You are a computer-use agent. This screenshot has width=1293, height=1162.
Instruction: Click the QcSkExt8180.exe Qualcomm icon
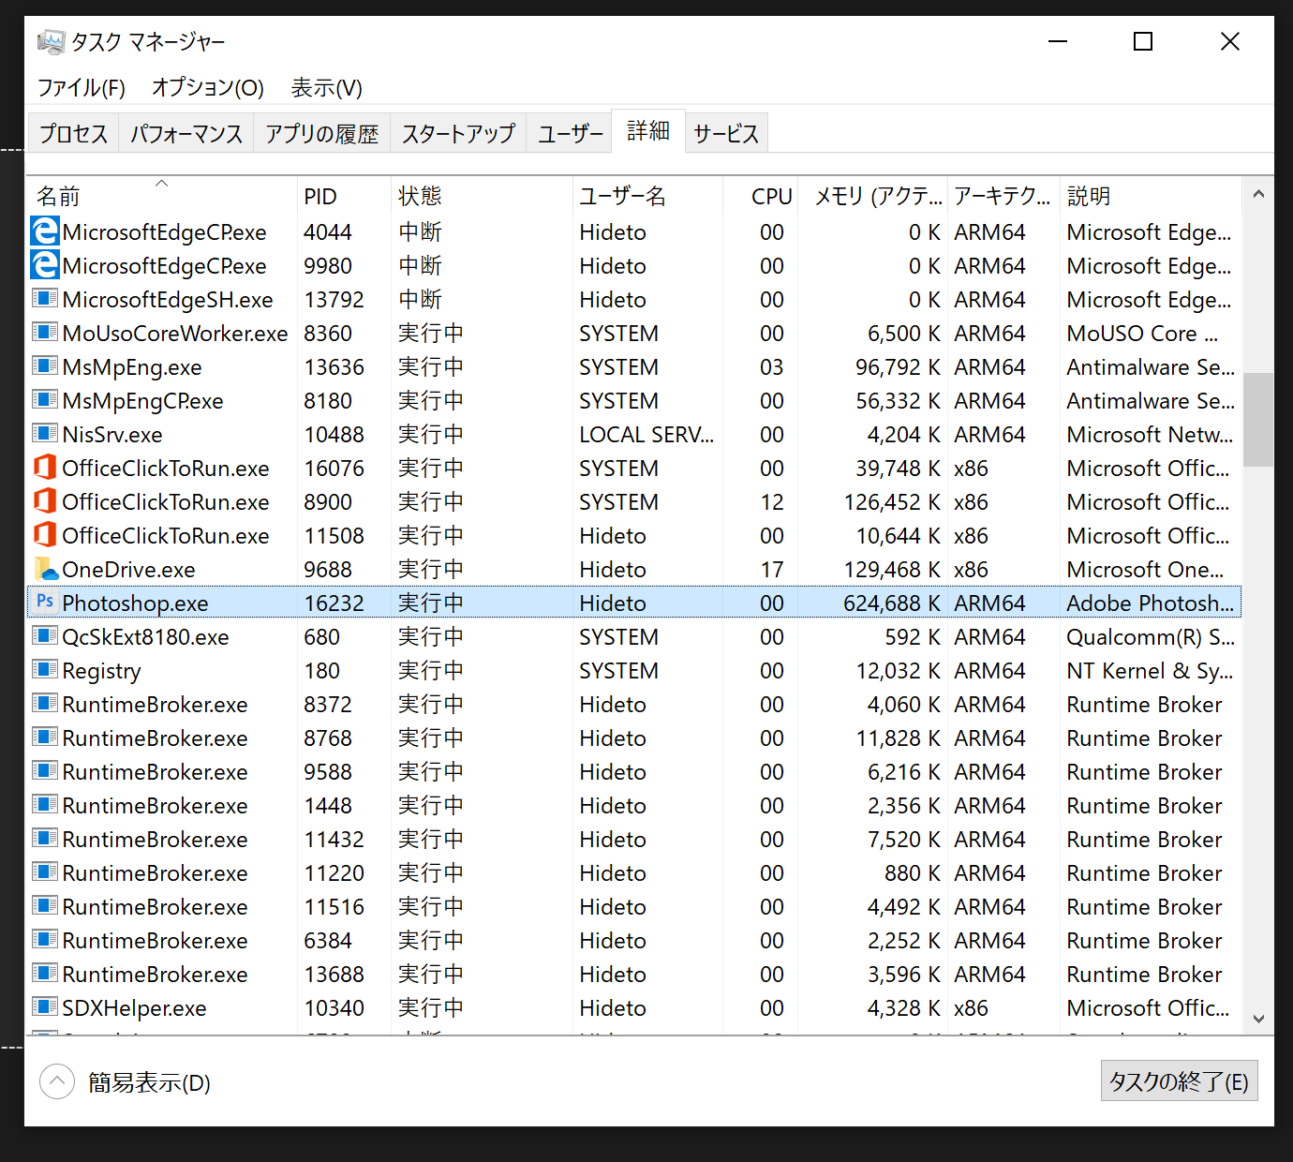click(x=44, y=636)
